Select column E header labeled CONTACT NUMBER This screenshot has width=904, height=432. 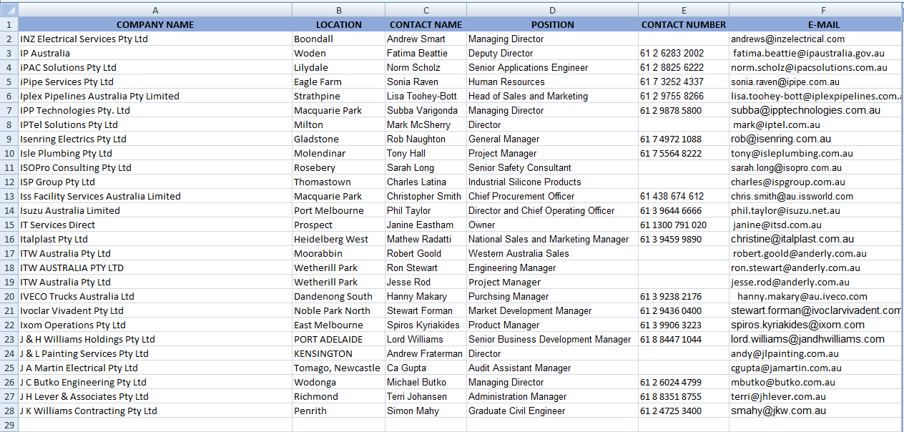point(684,9)
